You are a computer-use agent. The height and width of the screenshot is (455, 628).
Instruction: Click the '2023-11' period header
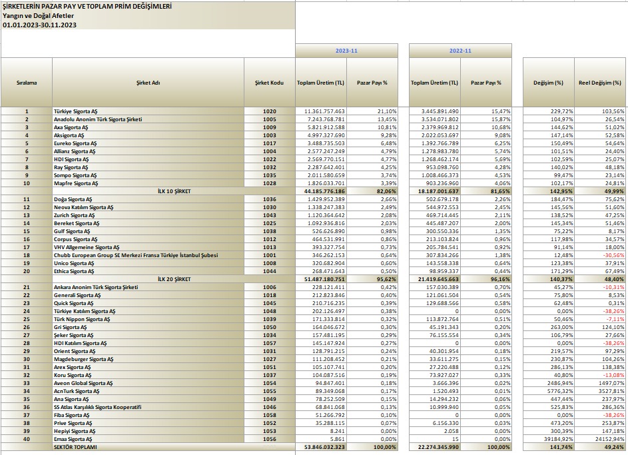[x=346, y=51]
